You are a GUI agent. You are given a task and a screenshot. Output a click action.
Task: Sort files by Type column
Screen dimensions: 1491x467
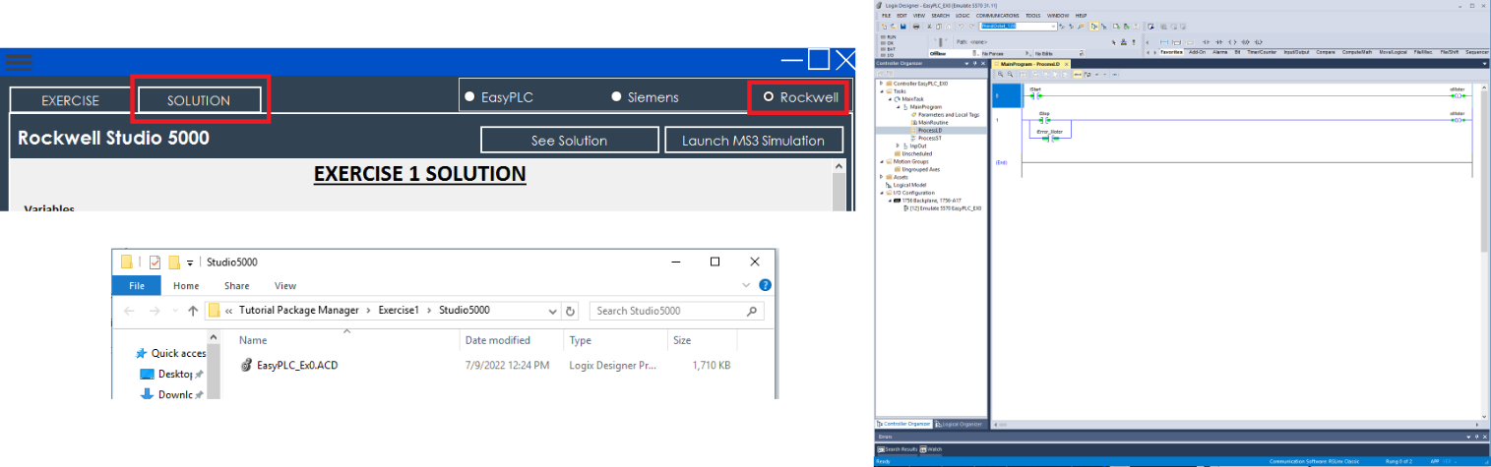pos(580,340)
